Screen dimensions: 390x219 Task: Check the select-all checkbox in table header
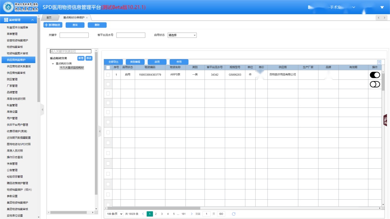[x=108, y=67]
